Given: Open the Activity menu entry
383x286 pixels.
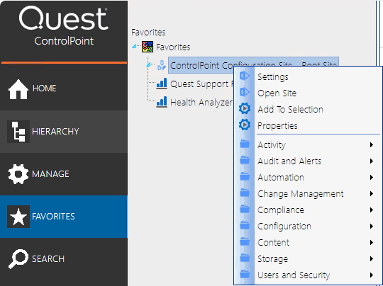Looking at the screenshot, I should [x=308, y=145].
